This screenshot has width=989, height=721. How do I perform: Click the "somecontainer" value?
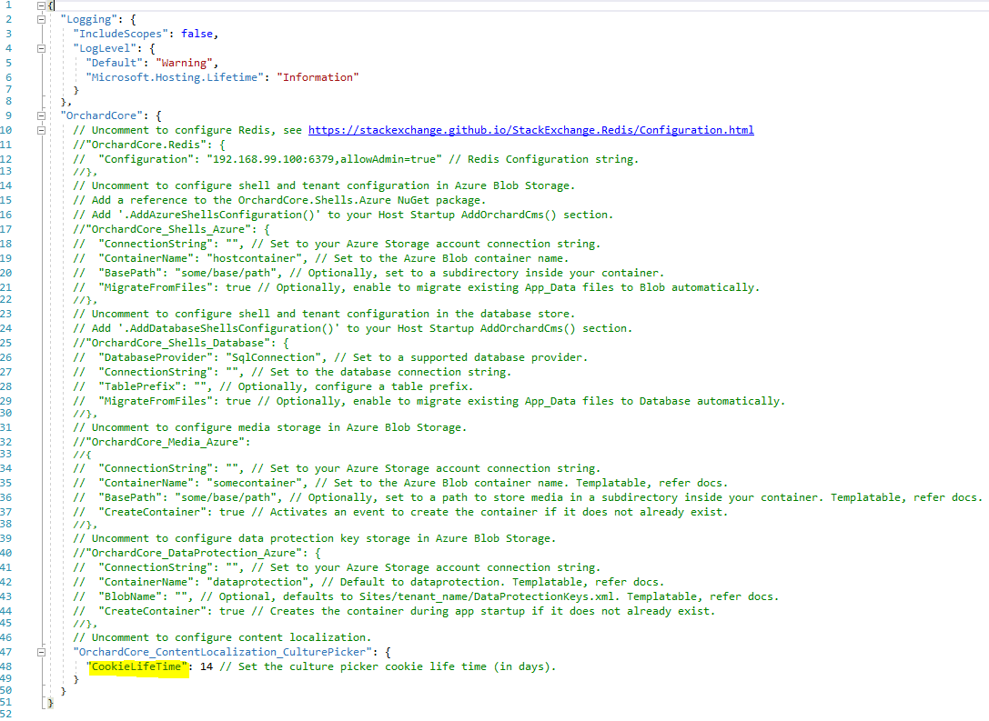coord(254,484)
